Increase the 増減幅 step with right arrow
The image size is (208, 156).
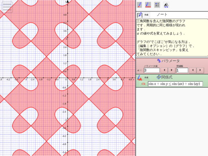(x=200, y=70)
